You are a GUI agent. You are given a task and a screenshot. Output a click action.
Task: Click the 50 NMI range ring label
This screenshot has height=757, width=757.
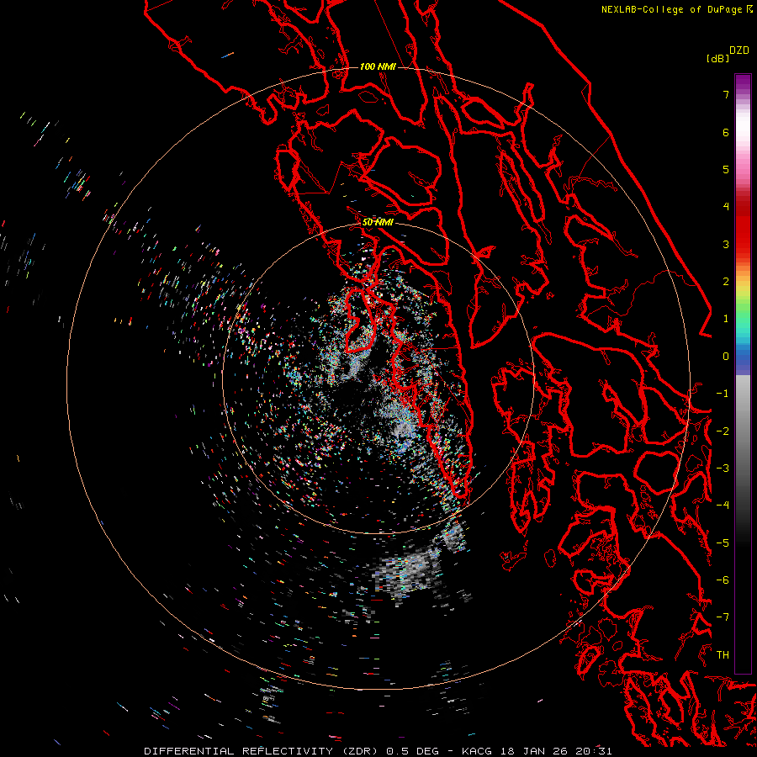[378, 222]
